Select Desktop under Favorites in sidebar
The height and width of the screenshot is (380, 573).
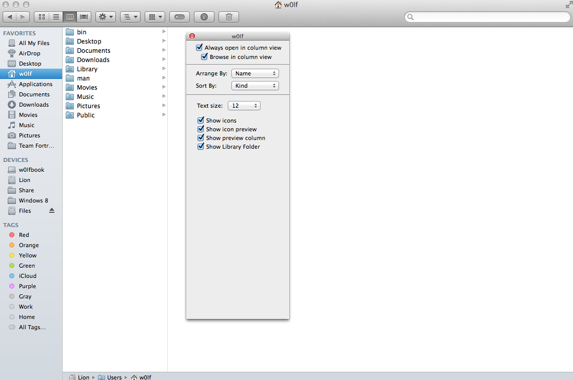[x=31, y=64]
